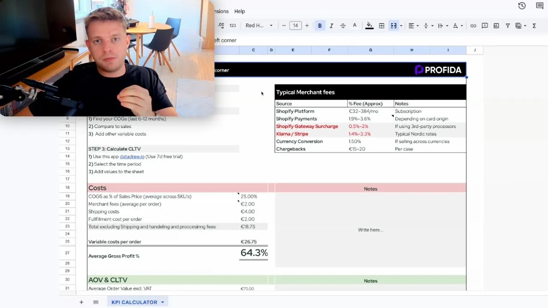Image resolution: width=548 pixels, height=308 pixels.
Task: Click the insert comment icon
Action: (485, 26)
